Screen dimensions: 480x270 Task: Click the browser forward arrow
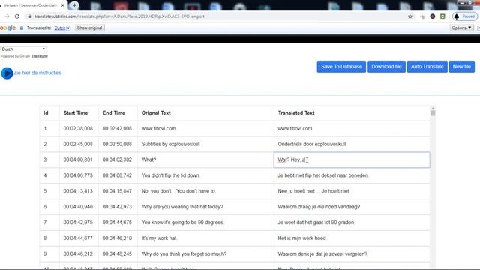click(7, 16)
